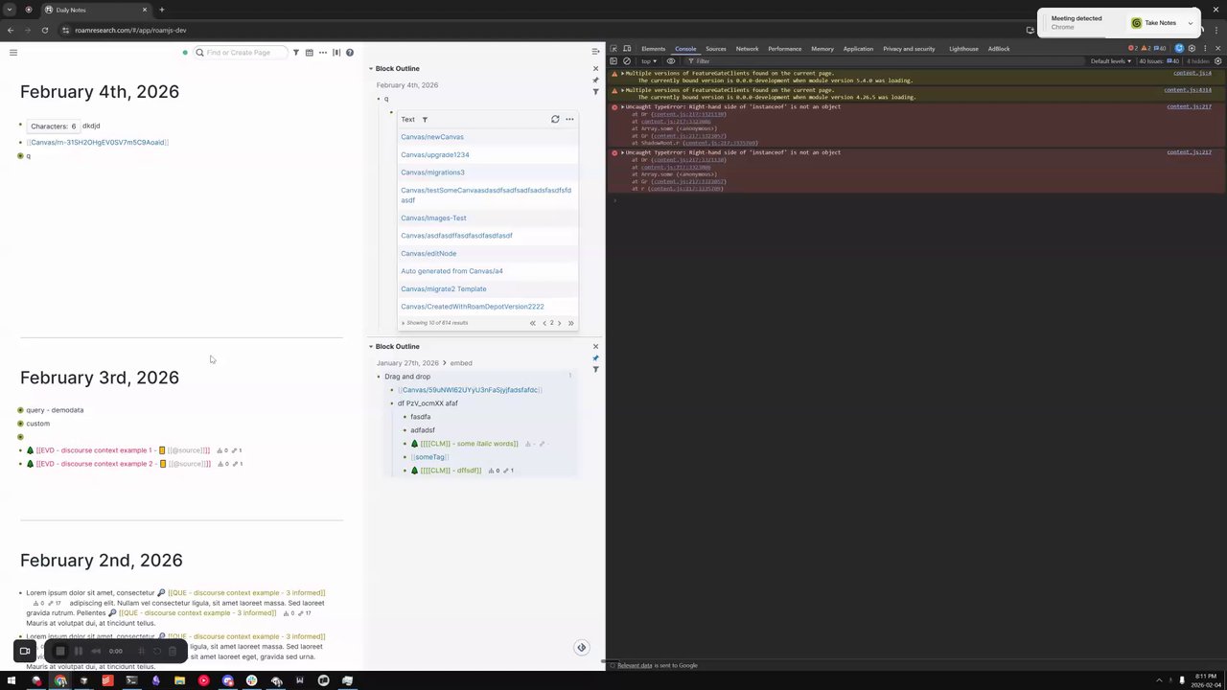
Task: Go to the first page of query results
Action: point(533,324)
